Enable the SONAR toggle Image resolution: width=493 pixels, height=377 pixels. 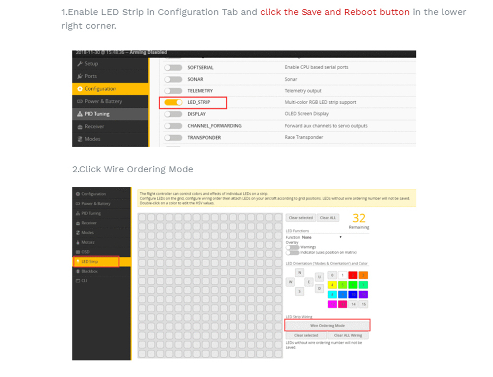[174, 79]
